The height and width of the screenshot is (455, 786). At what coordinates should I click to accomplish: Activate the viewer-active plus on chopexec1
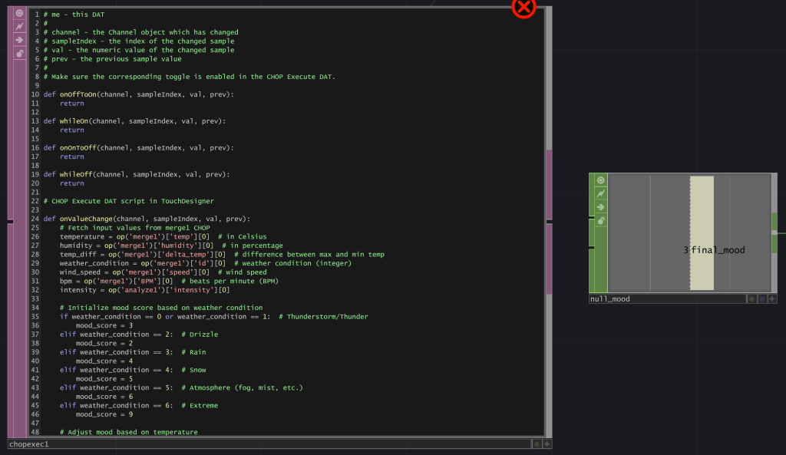(547, 444)
